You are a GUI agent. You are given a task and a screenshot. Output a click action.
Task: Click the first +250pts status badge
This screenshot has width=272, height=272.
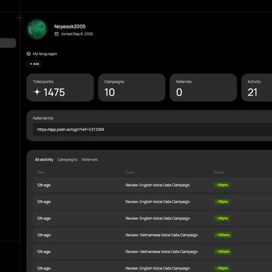[223, 235]
